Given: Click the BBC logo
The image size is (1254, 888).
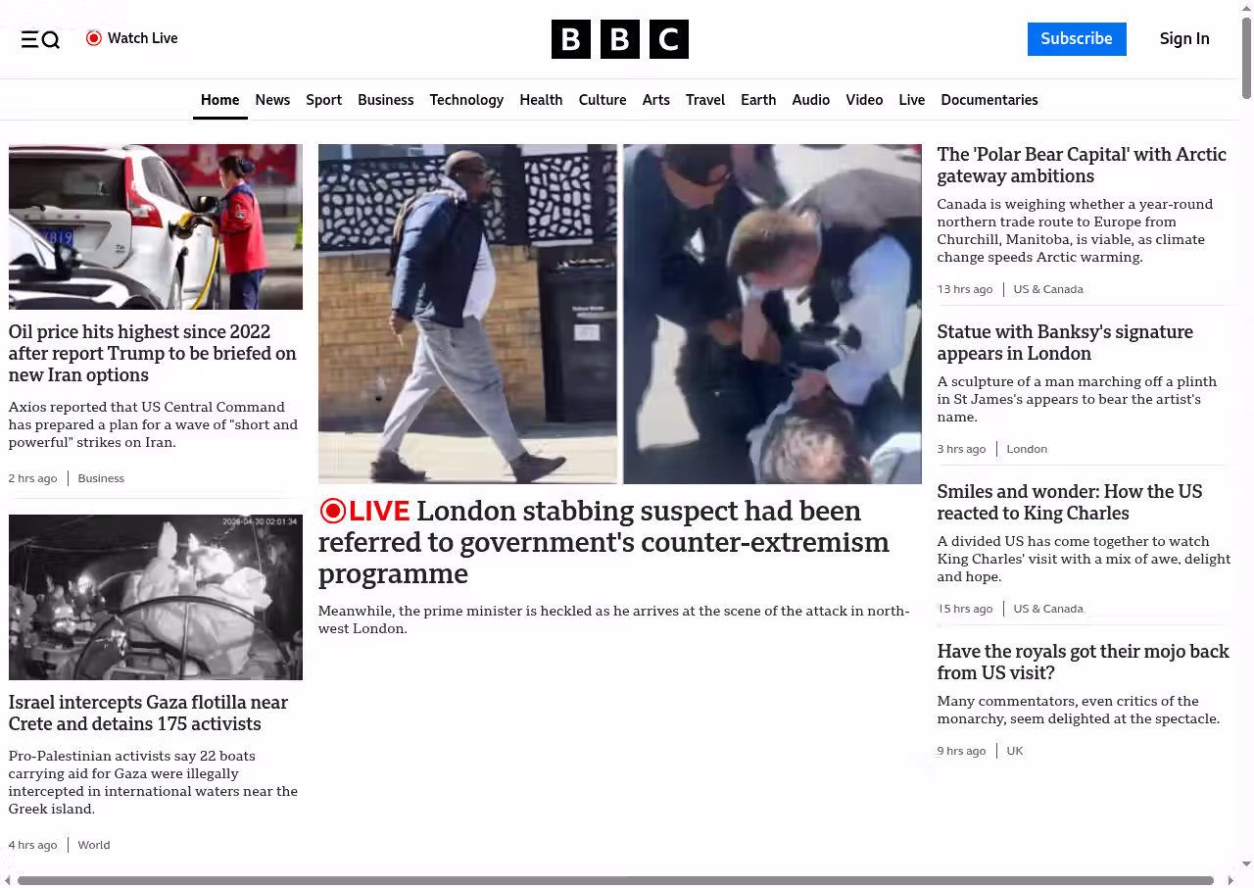Looking at the screenshot, I should (619, 39).
